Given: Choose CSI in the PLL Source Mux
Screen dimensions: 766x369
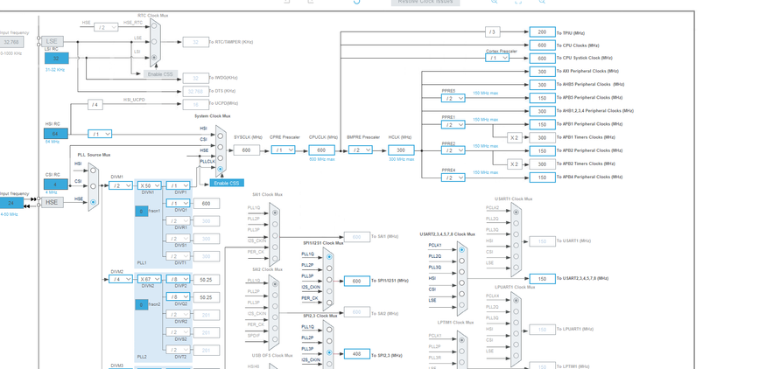Looking at the screenshot, I should coord(93,186).
